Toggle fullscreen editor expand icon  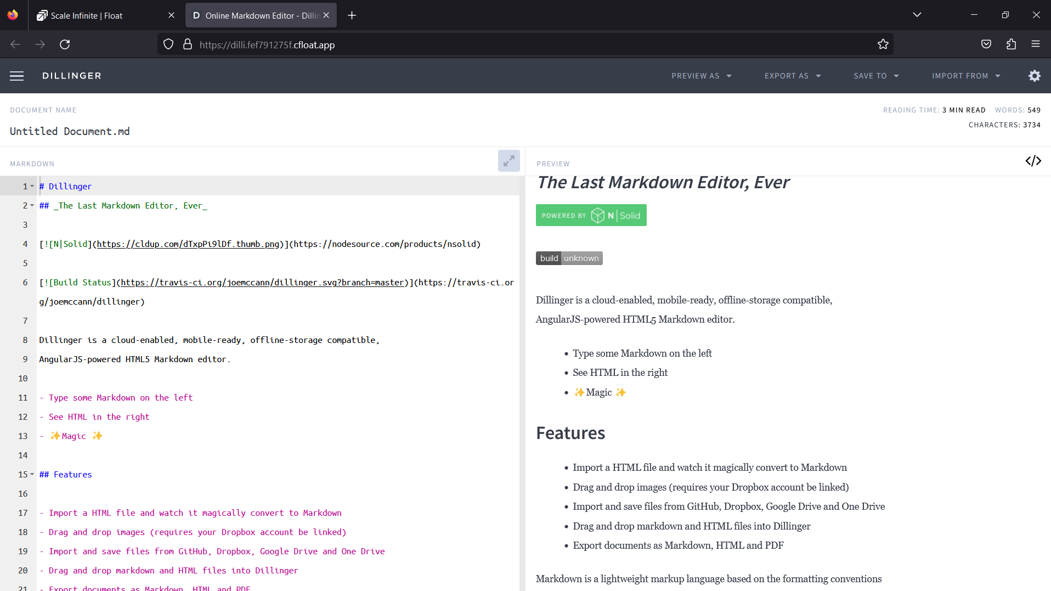(509, 161)
